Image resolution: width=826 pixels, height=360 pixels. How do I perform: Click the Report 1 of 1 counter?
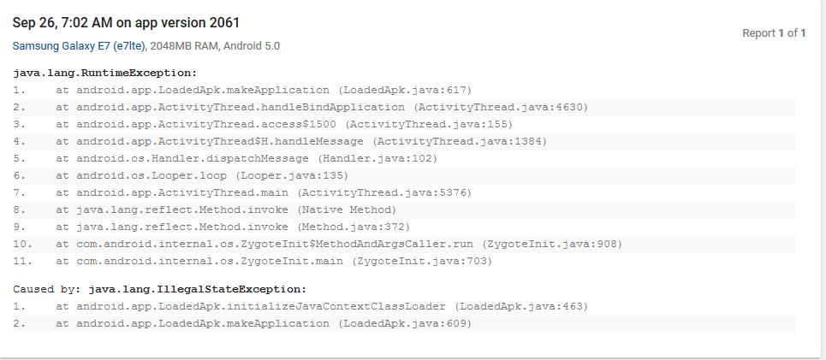click(x=774, y=33)
